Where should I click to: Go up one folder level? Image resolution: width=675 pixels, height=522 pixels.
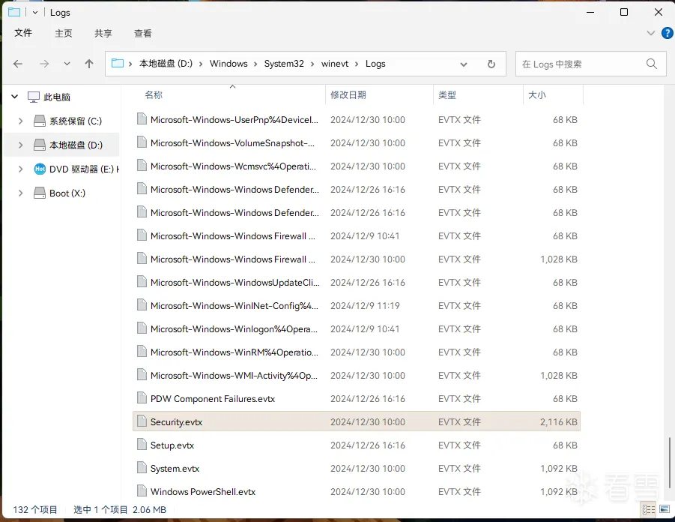pos(89,64)
